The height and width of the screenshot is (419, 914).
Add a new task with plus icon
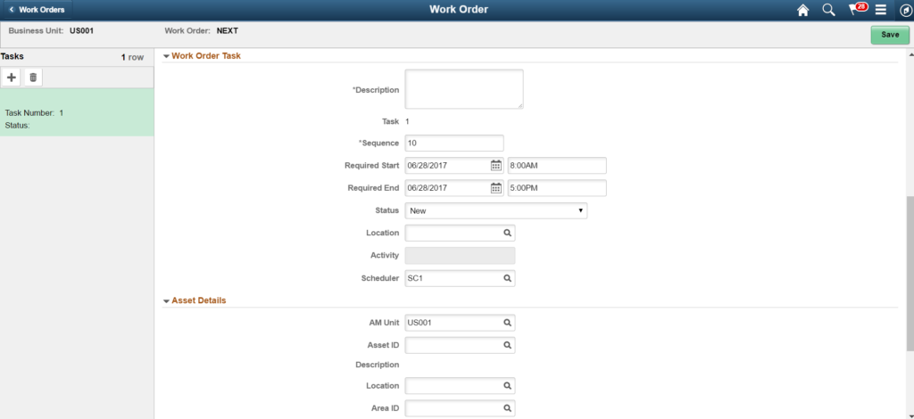[12, 78]
